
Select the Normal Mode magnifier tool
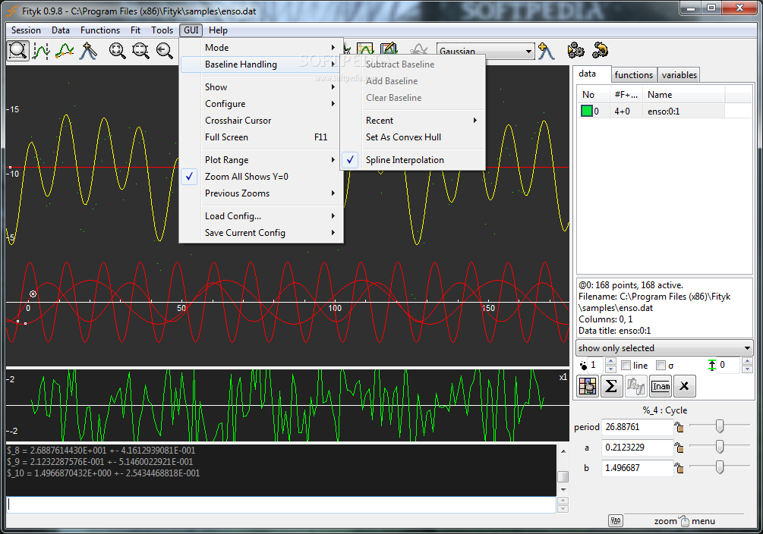[18, 51]
